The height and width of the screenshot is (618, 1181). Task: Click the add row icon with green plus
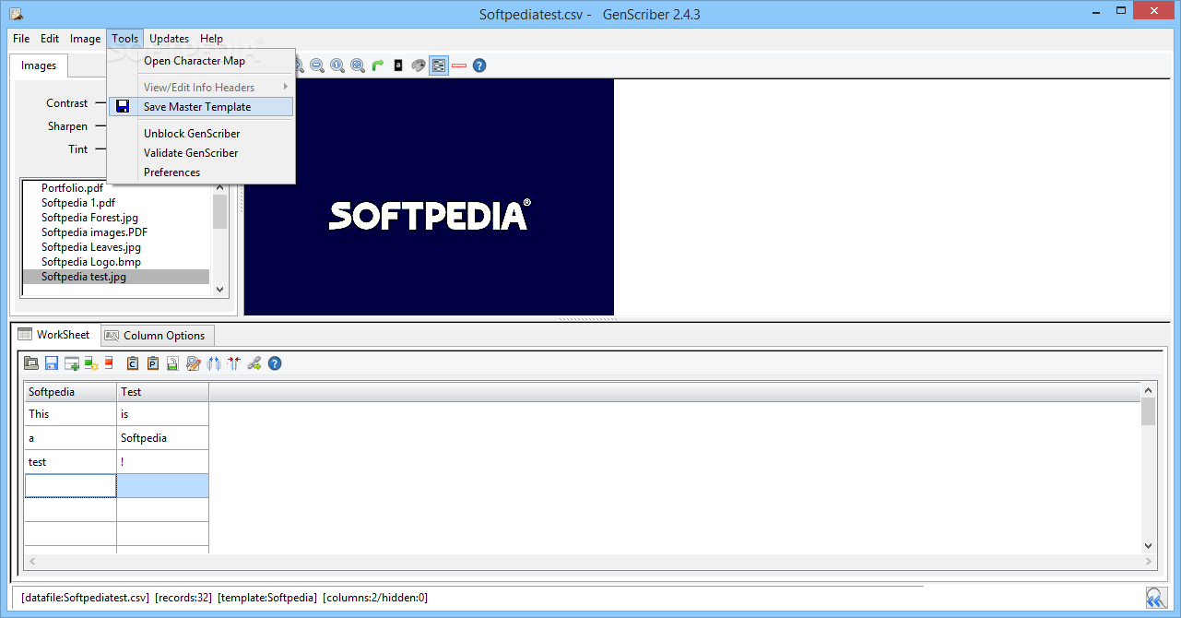tap(72, 363)
